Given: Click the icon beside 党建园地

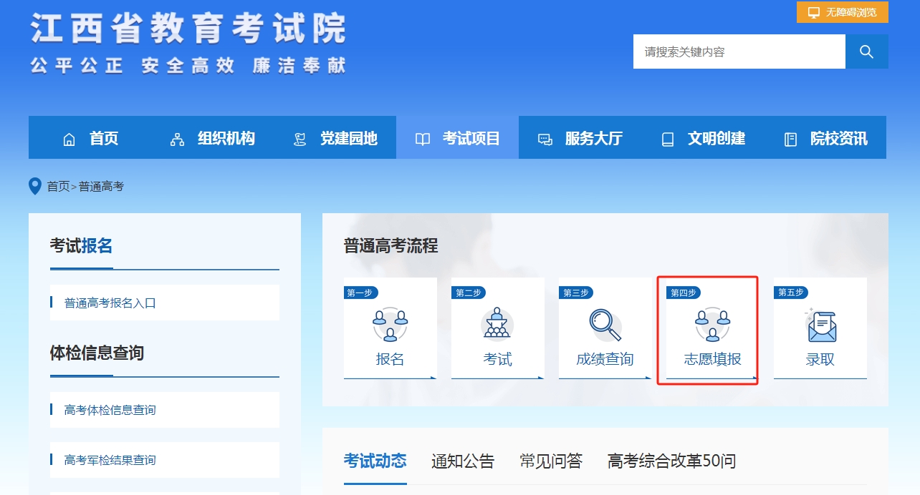Looking at the screenshot, I should point(300,139).
